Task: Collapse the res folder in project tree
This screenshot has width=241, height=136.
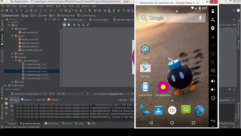Action: point(9,25)
